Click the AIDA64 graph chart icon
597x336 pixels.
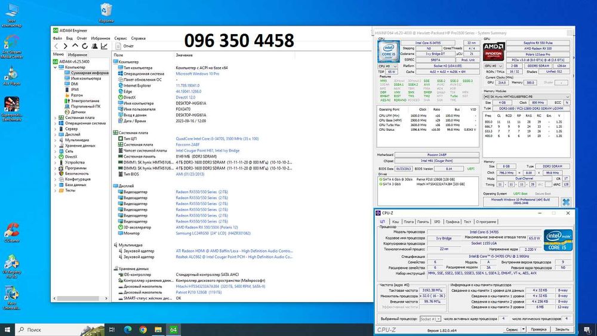[x=104, y=46]
